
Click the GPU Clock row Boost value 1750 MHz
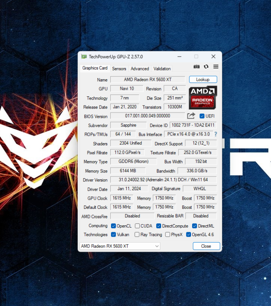tap(206, 198)
